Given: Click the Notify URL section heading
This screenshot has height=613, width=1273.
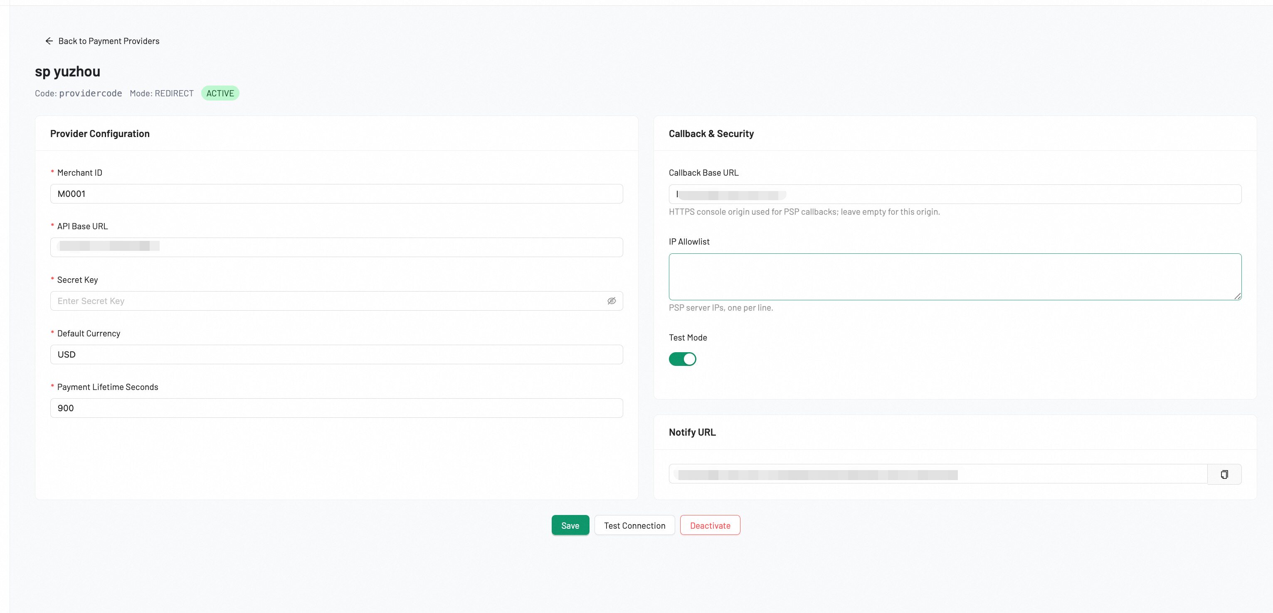Looking at the screenshot, I should [x=692, y=432].
